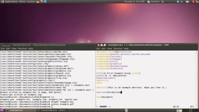The image size is (199, 112).
Task: Click the left terminal window title bar
Action: point(48,45)
